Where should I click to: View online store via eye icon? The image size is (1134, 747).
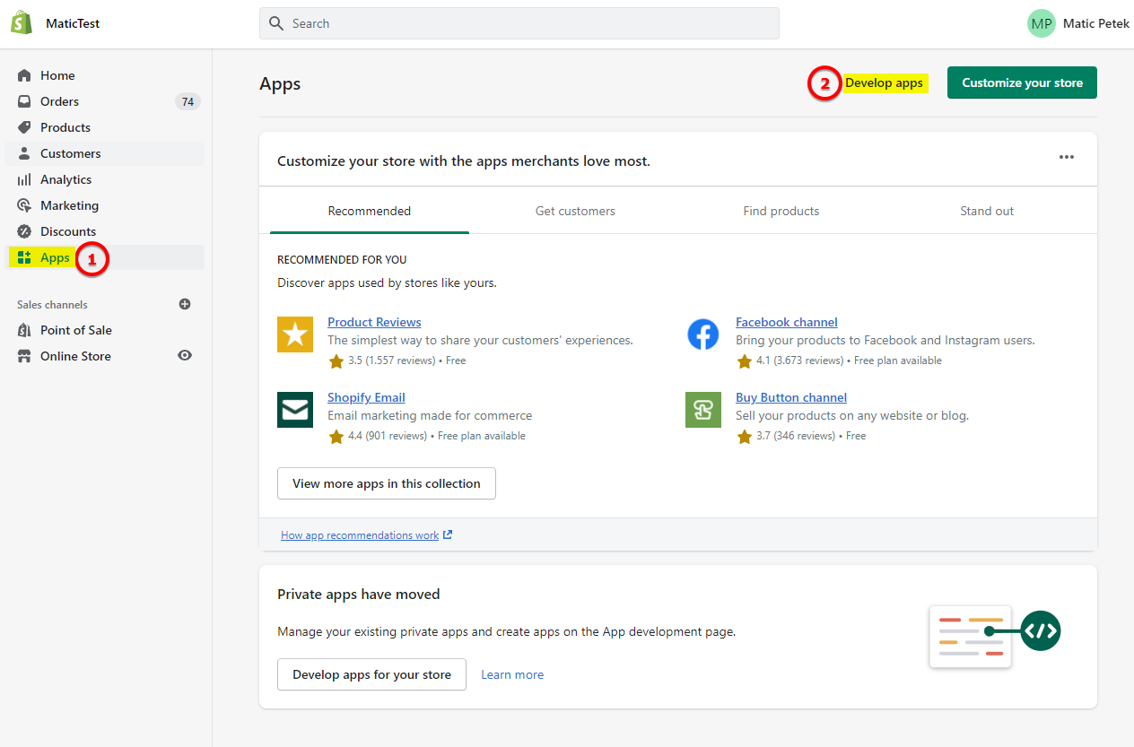pos(185,355)
